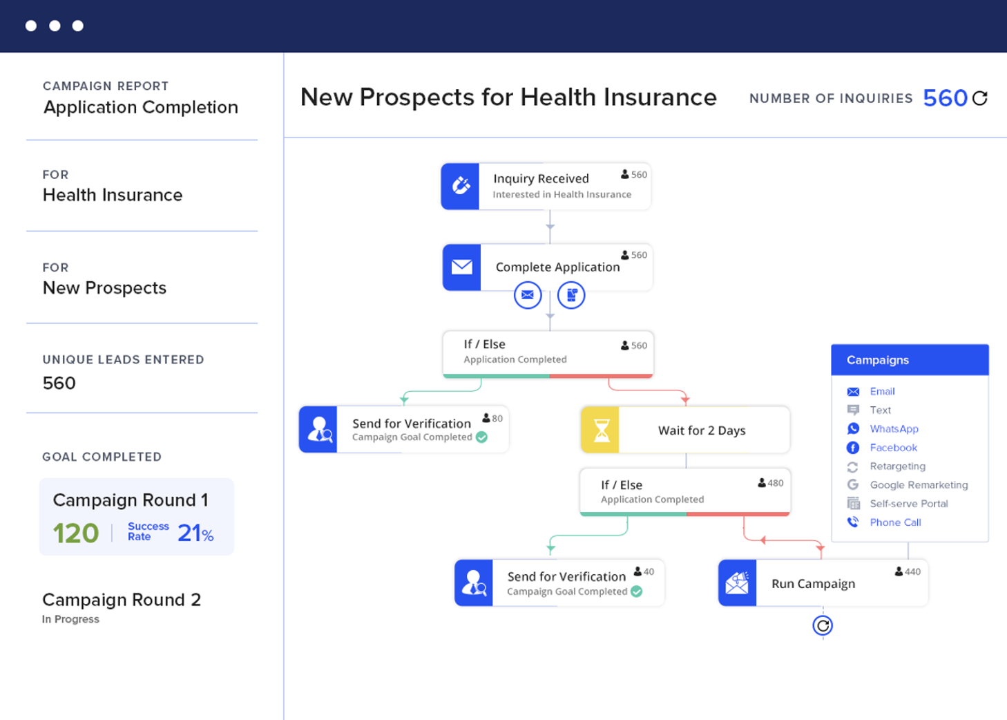This screenshot has width=1007, height=720.
Task: Click the Email campaign link
Action: [x=882, y=391]
